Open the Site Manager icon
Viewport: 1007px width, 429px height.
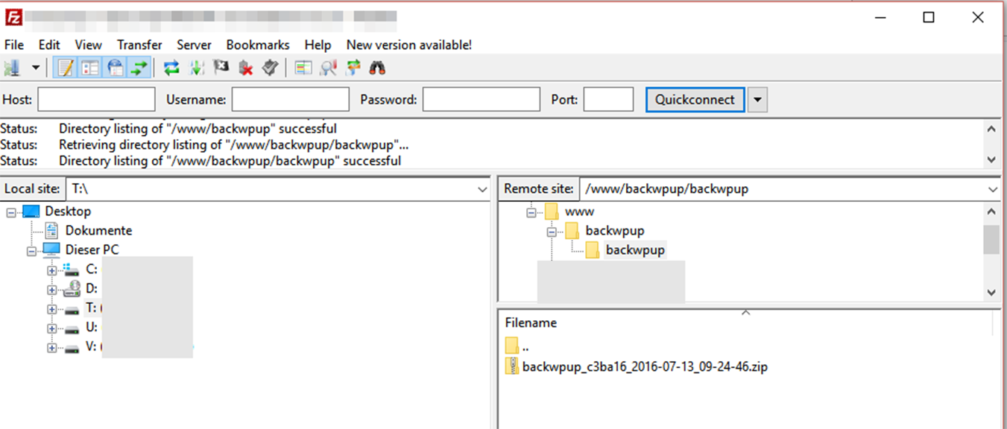(12, 68)
